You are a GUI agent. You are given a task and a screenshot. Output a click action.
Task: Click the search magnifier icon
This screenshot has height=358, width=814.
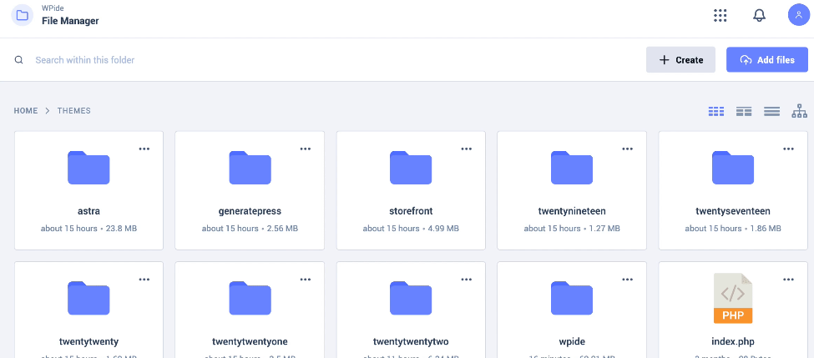[x=18, y=60]
